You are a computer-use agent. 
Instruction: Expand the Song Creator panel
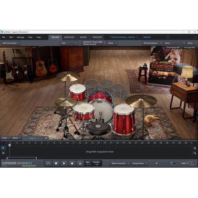point(139,163)
